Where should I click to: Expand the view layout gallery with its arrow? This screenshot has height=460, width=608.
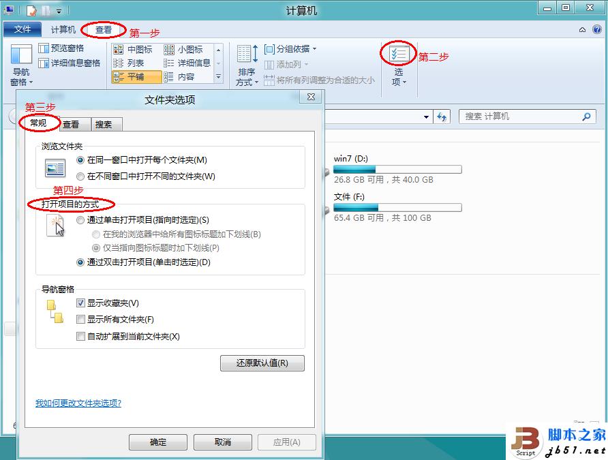(x=219, y=78)
